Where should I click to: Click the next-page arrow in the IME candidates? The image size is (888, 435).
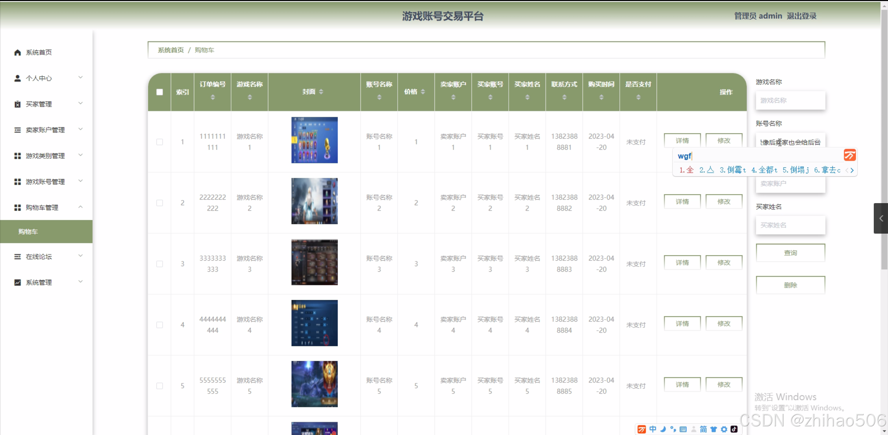point(852,170)
